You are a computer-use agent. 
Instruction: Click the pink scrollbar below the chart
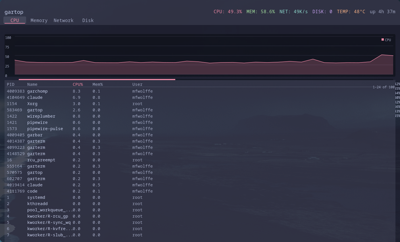[x=97, y=79]
